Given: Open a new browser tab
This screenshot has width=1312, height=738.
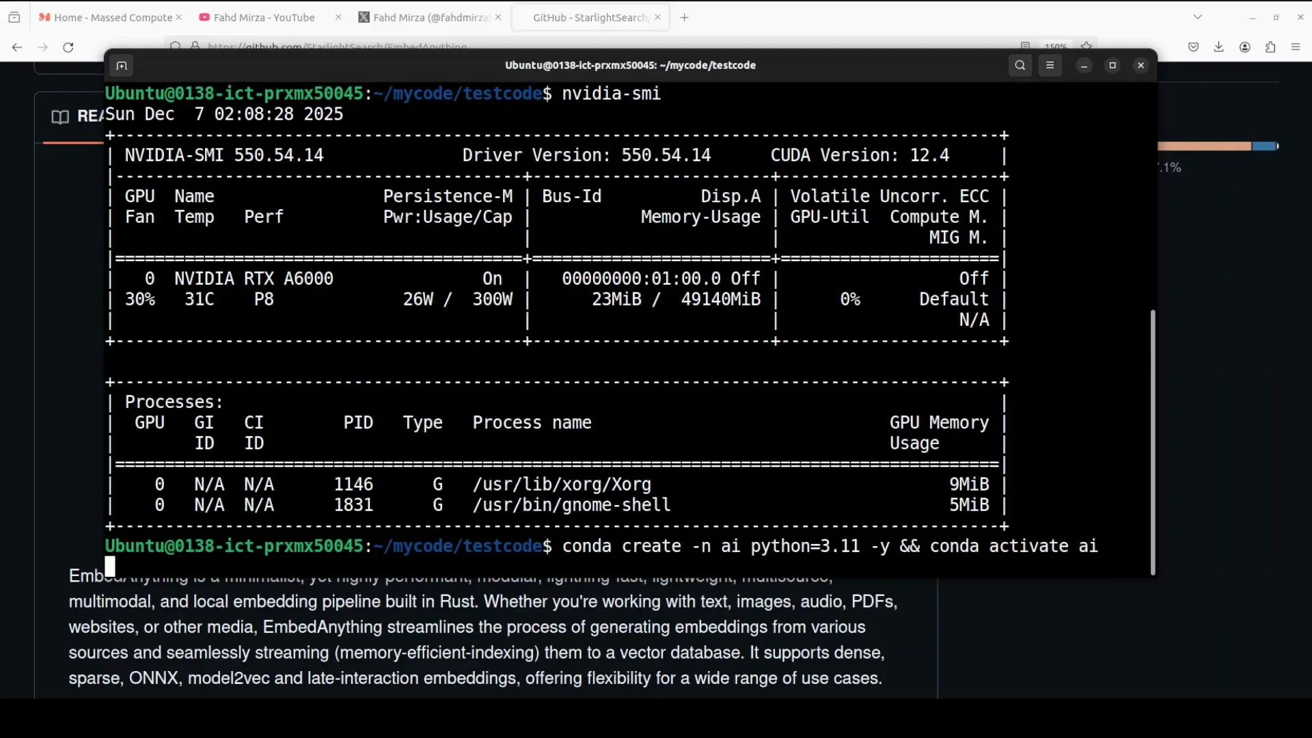Looking at the screenshot, I should [x=685, y=17].
